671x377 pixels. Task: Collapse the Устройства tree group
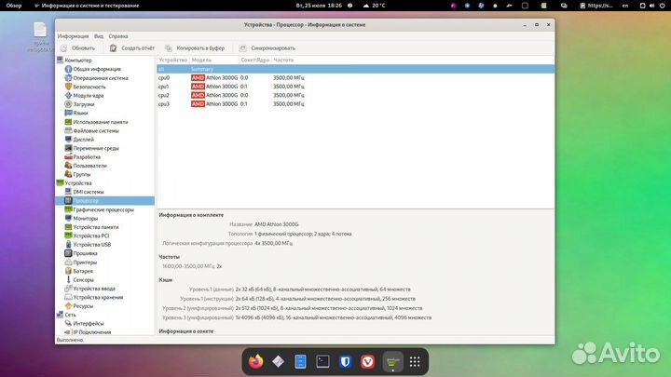tap(74, 183)
